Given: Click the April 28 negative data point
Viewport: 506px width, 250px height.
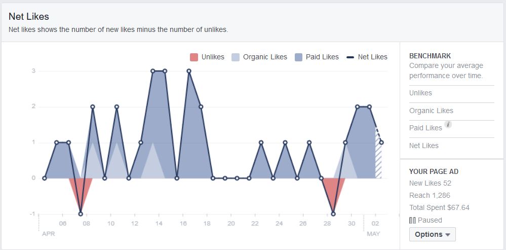Looking at the screenshot, I should click(333, 214).
